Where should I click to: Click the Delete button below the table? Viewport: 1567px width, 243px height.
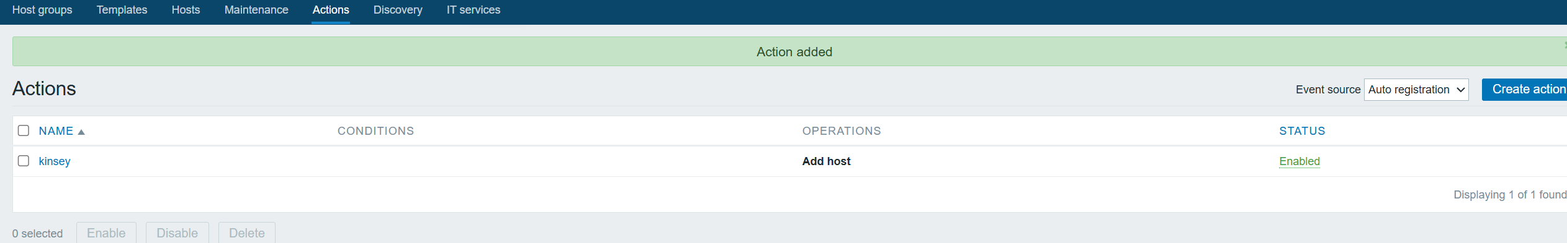point(247,233)
